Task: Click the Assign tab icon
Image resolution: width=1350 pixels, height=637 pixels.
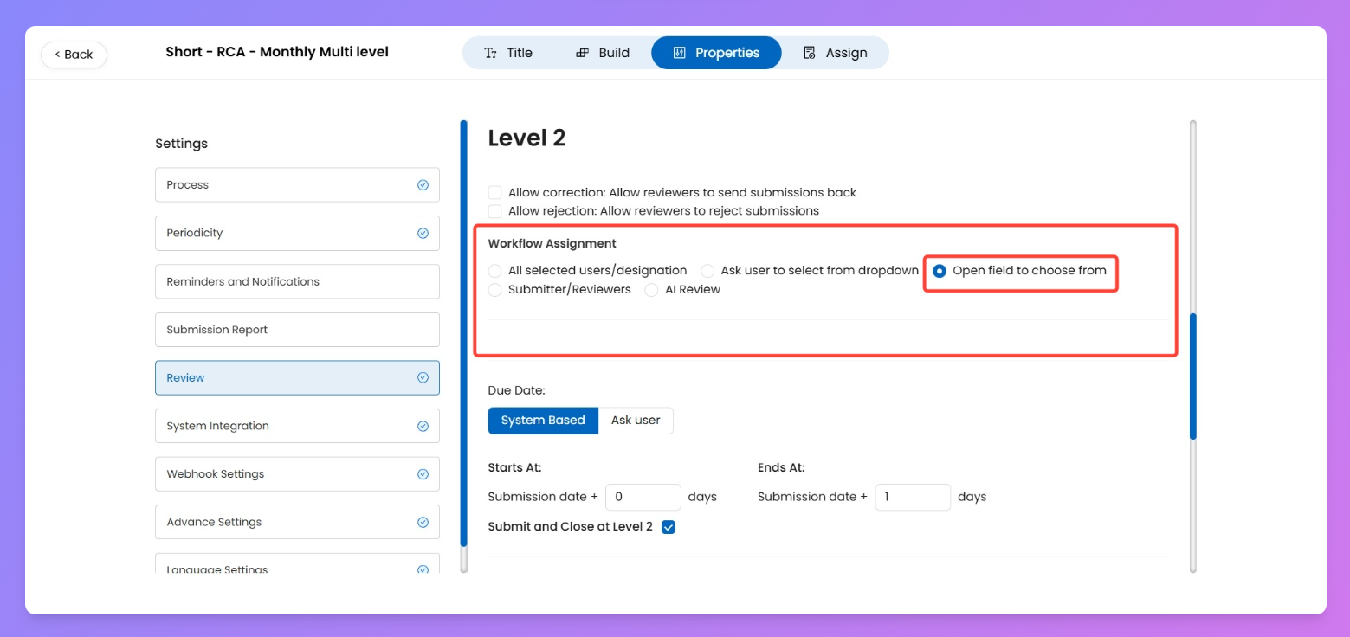Action: coord(810,53)
